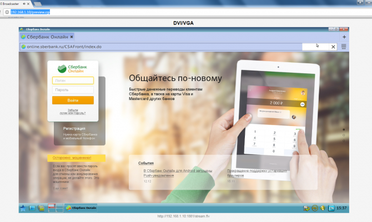
Task: Click the EN keyboard layout indicator
Action: pyautogui.click(x=331, y=208)
